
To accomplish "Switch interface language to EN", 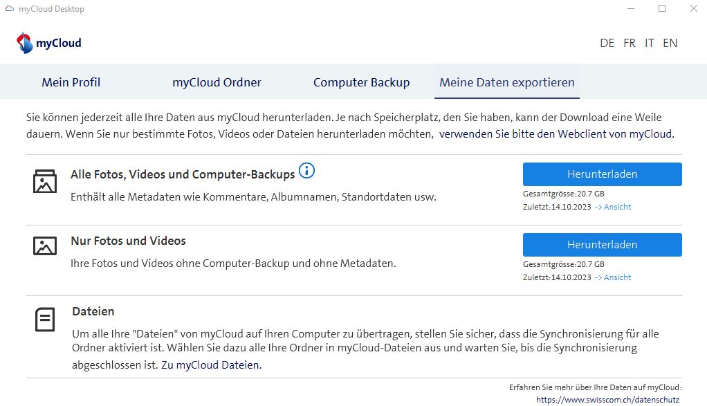I will coord(670,43).
